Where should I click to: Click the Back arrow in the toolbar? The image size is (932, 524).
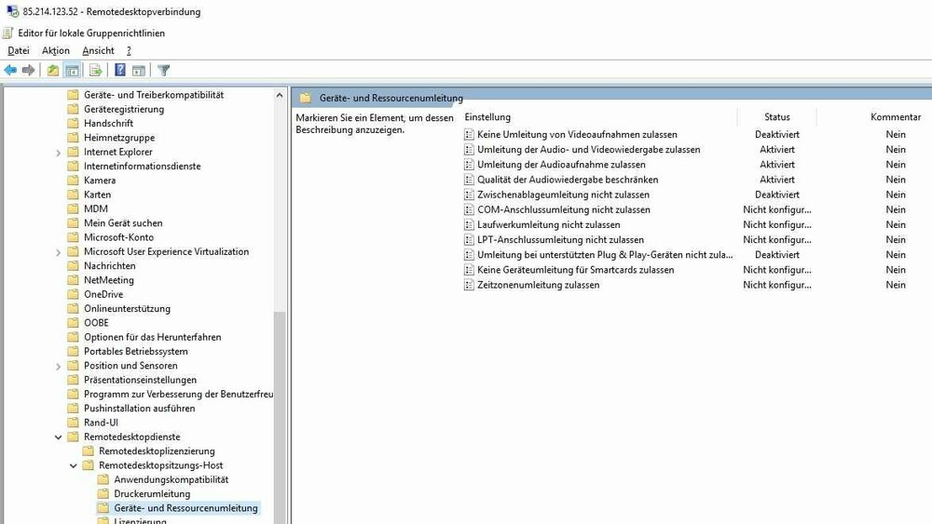[x=10, y=70]
